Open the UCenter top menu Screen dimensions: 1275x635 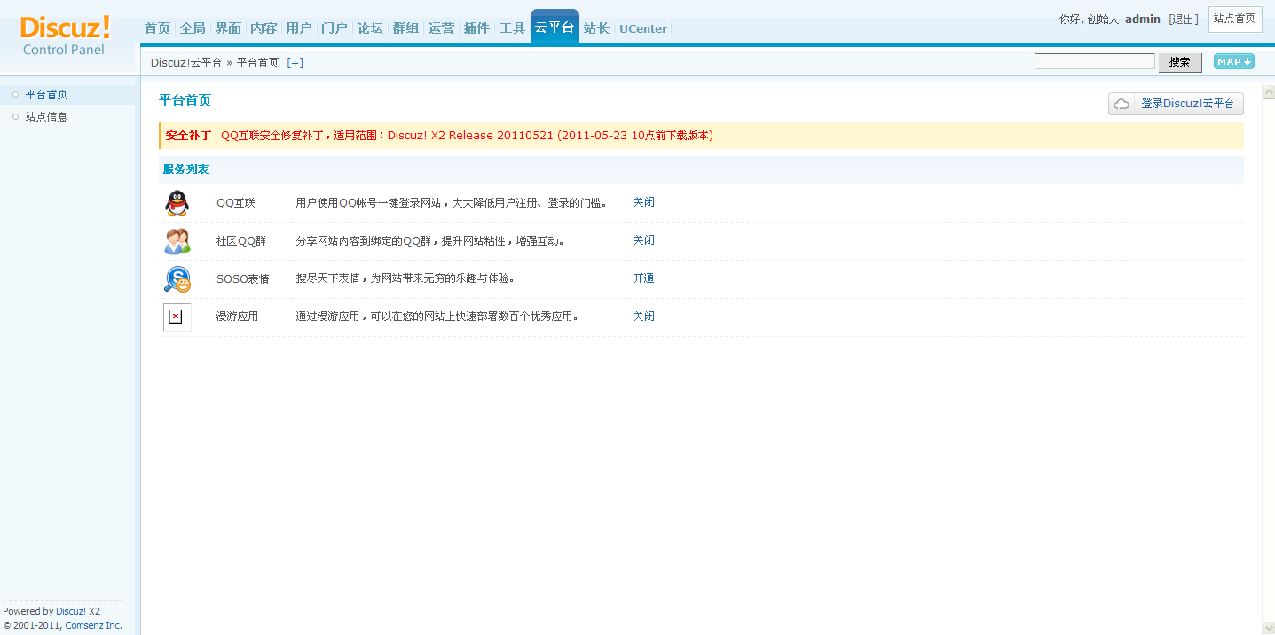pyautogui.click(x=643, y=28)
